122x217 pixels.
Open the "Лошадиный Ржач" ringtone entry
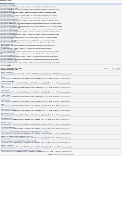[x=7, y=118]
